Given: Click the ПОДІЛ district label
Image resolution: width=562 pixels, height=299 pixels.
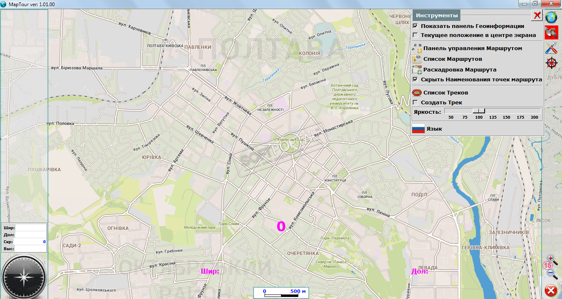Looking at the screenshot, I should pos(419,195).
